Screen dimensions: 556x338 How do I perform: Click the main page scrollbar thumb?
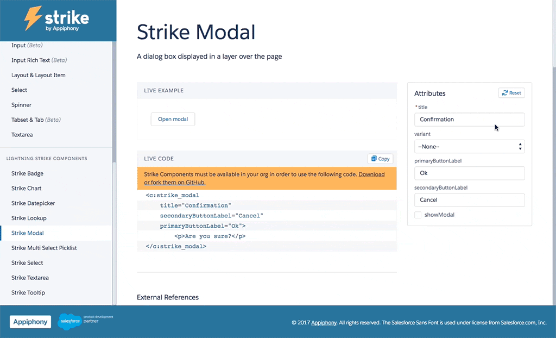[x=554, y=33]
